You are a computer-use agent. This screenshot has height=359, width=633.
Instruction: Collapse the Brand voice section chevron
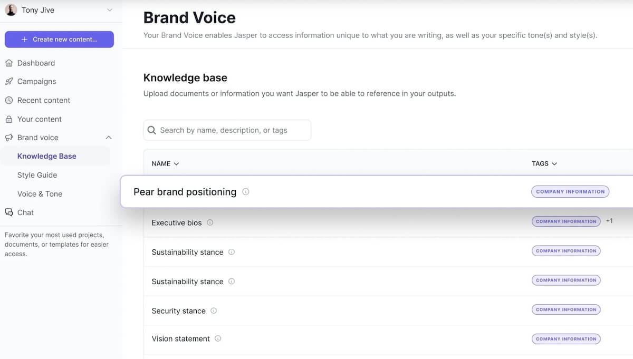[x=109, y=138]
